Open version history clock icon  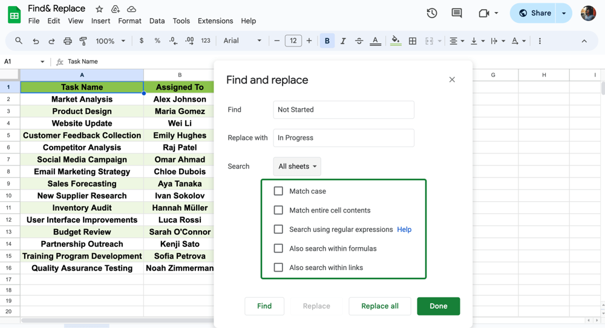pos(432,13)
